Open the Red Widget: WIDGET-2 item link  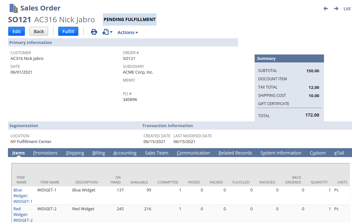[x=23, y=215]
